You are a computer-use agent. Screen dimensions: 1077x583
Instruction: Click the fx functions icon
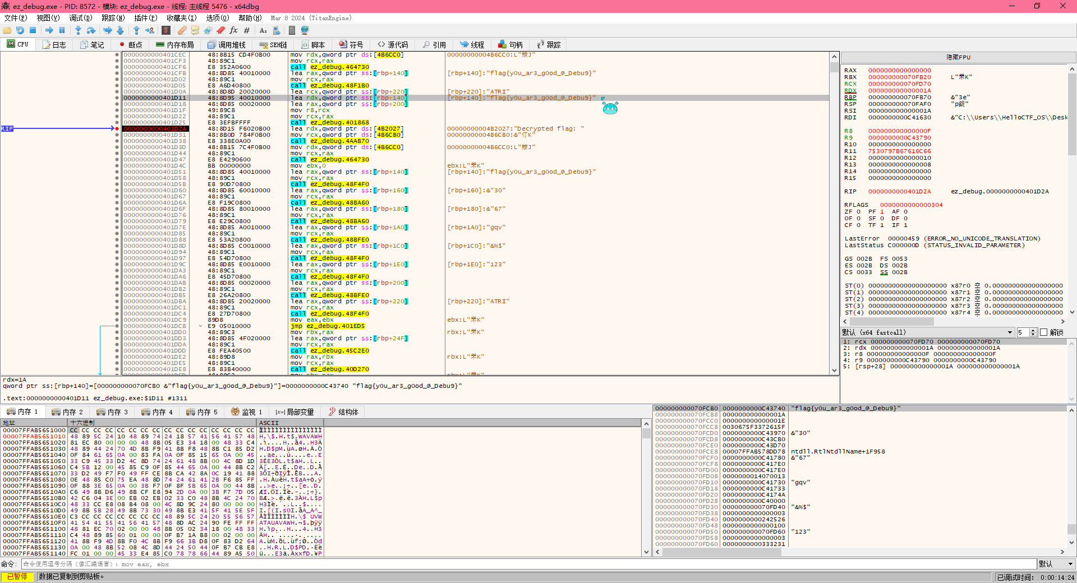click(x=233, y=30)
